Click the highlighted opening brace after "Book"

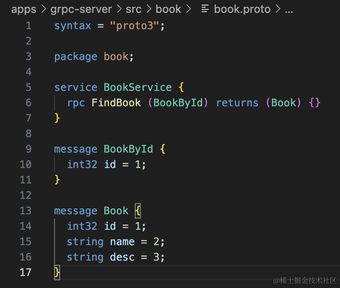138,211
